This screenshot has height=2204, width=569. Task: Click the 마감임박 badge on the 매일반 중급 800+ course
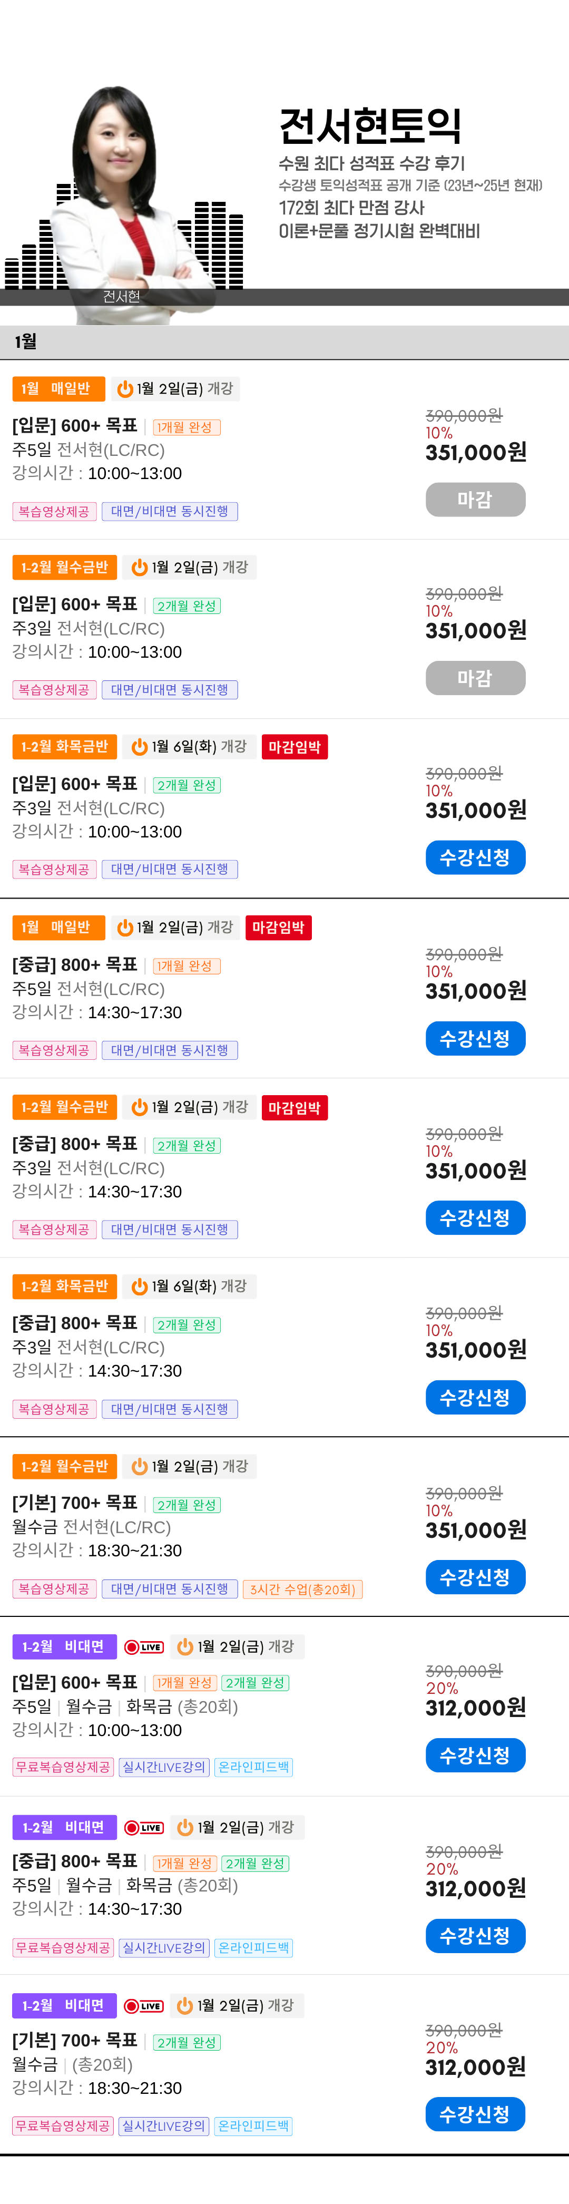[x=278, y=928]
